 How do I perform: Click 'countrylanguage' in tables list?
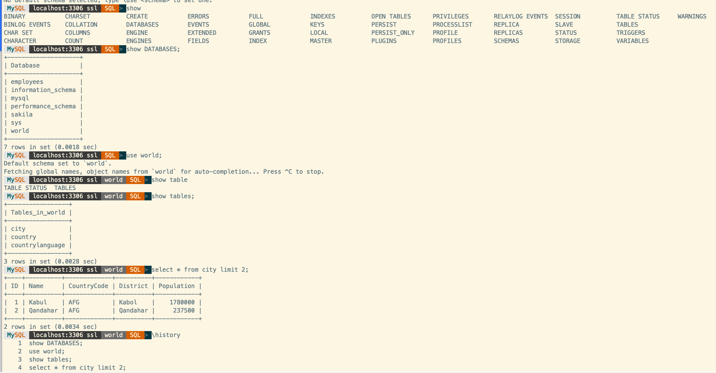pyautogui.click(x=38, y=245)
